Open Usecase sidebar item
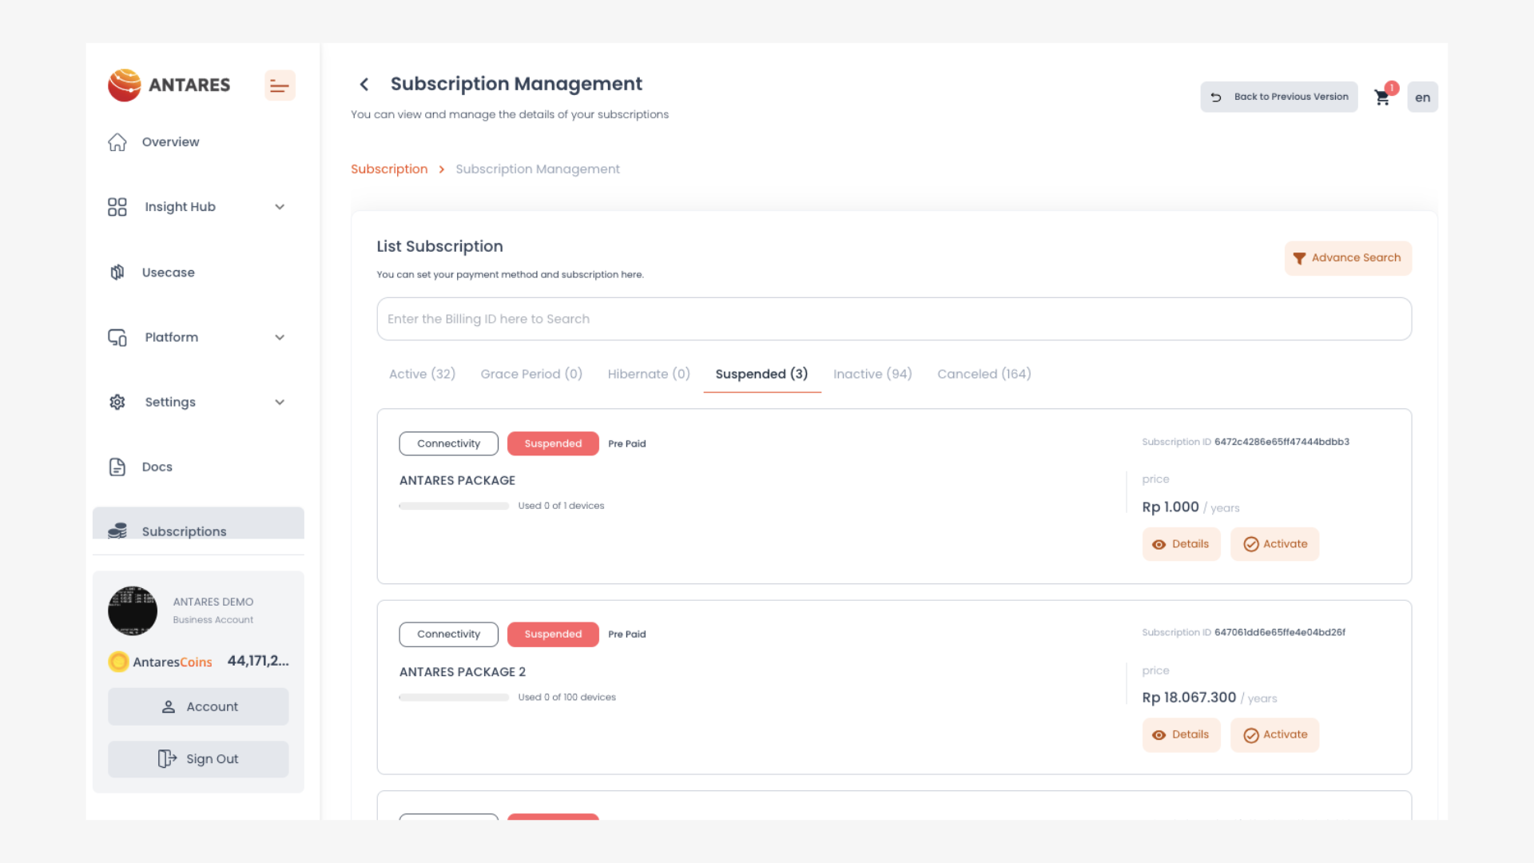 [168, 272]
